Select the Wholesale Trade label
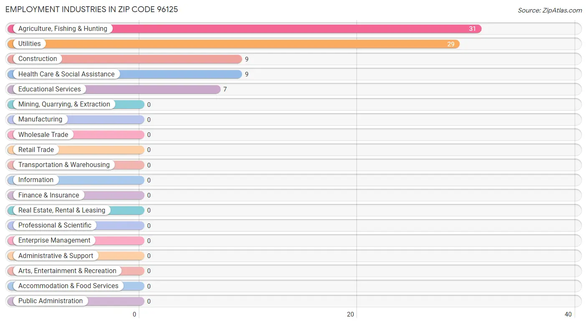587x324 pixels. [x=43, y=135]
